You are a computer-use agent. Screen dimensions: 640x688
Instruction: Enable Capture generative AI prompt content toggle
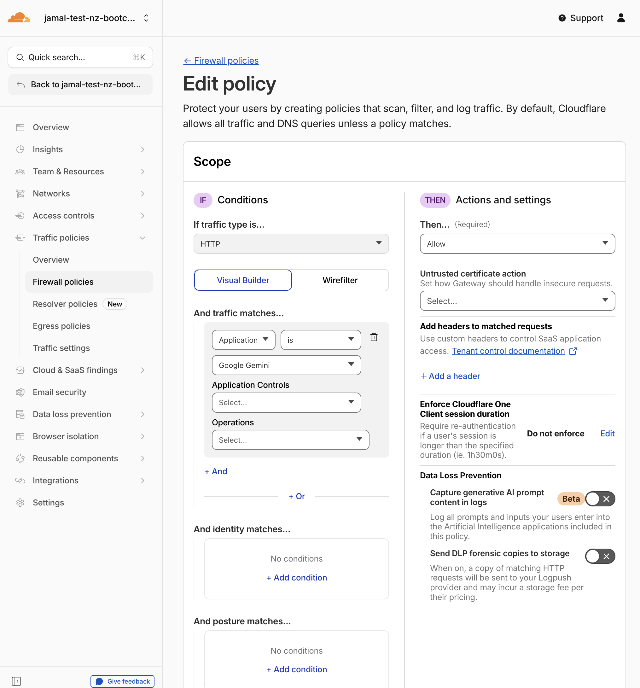click(600, 499)
